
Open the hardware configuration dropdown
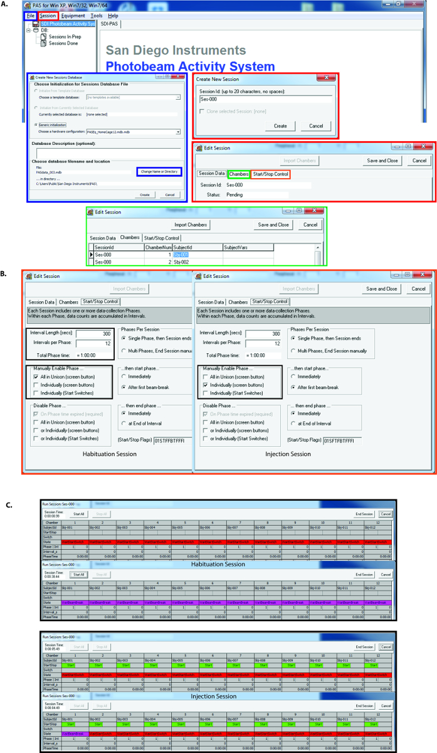coord(178,132)
